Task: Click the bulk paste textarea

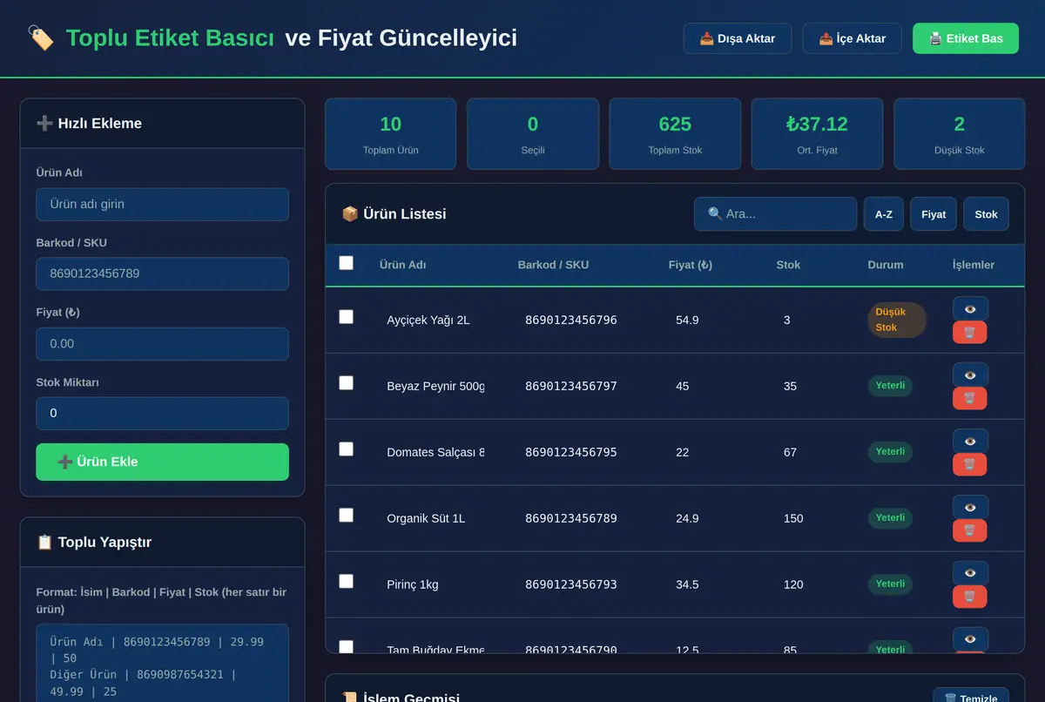Action: pos(162,663)
